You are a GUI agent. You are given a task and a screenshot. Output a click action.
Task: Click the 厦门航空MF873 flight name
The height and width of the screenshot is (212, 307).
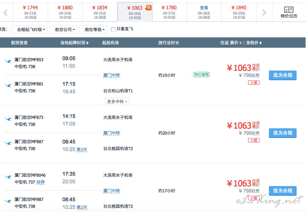[x=29, y=118]
